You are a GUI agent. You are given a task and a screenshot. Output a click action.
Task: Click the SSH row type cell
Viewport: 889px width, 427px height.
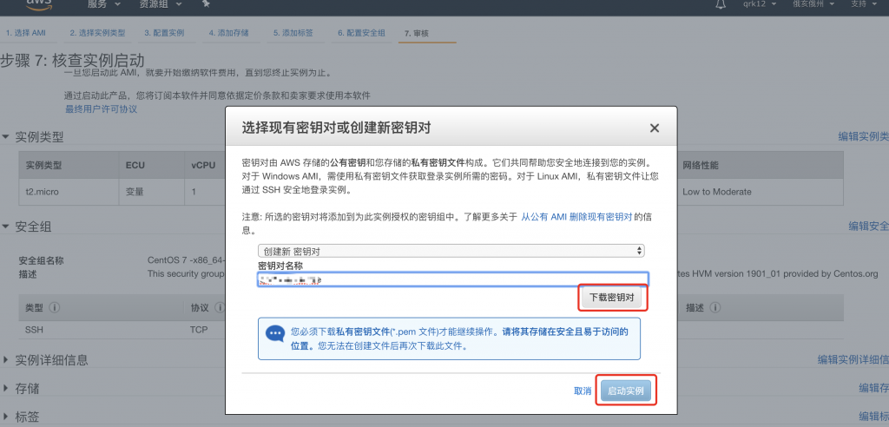34,330
